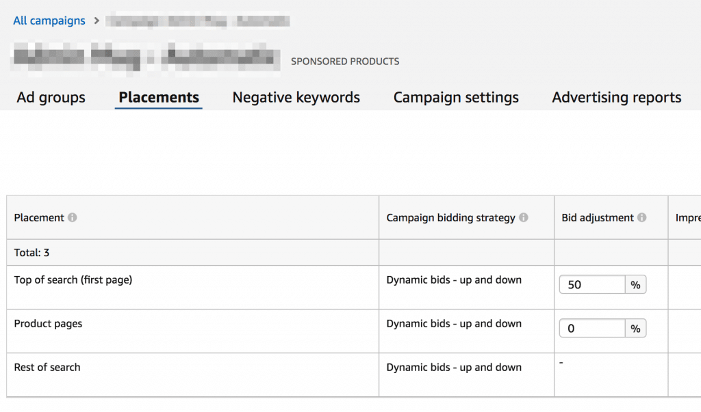
Task: Click the percent sign beside Product pages bid
Action: click(x=636, y=329)
